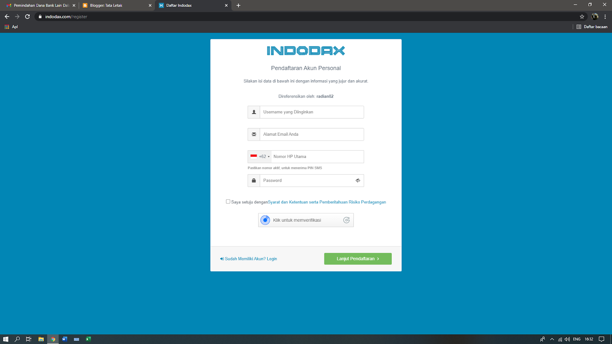Image resolution: width=612 pixels, height=344 pixels.
Task: Click the envelope icon beside email field
Action: pos(254,134)
